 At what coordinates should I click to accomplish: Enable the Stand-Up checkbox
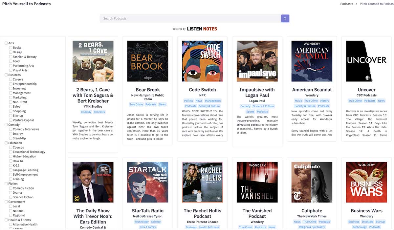(x=11, y=138)
